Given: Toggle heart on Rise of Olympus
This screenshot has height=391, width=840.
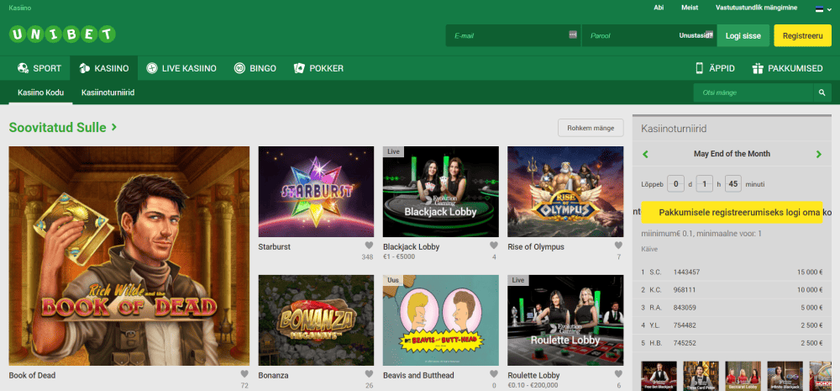Looking at the screenshot, I should point(617,247).
